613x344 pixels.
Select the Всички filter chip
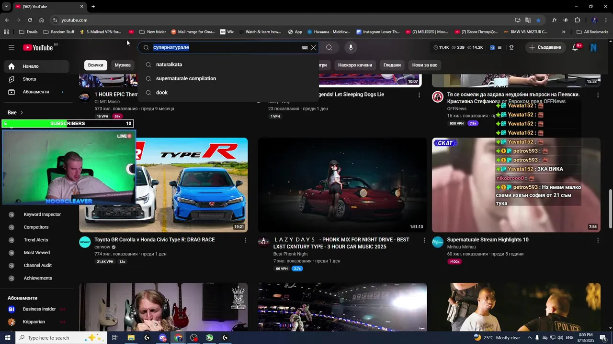(x=95, y=65)
